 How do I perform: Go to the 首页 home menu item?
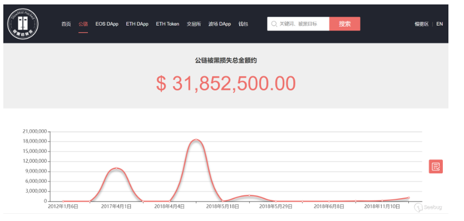coord(66,24)
